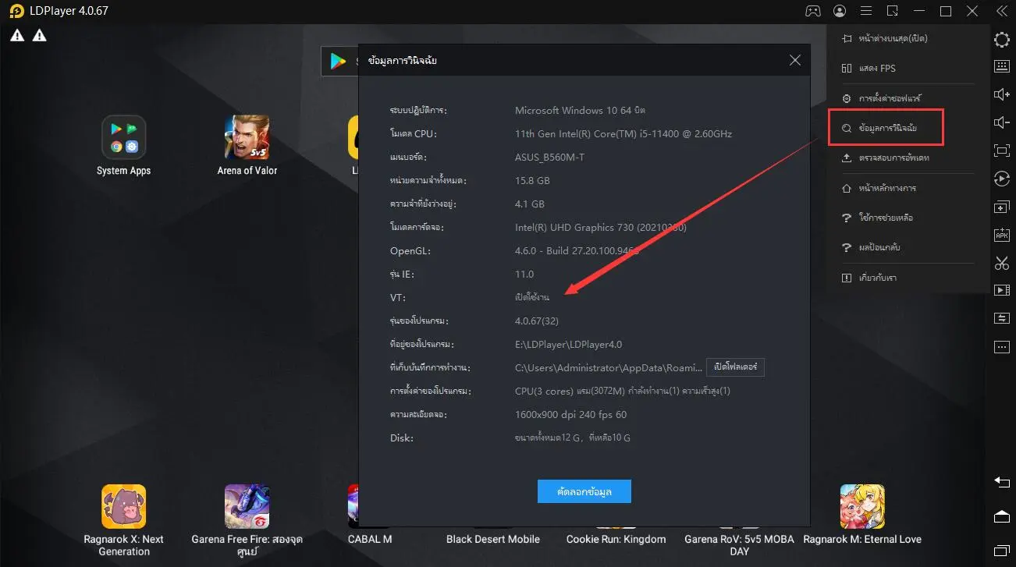1016x567 pixels.
Task: Click the install path E:\LDPlayer\LDPlayer4.0
Action: pos(568,345)
